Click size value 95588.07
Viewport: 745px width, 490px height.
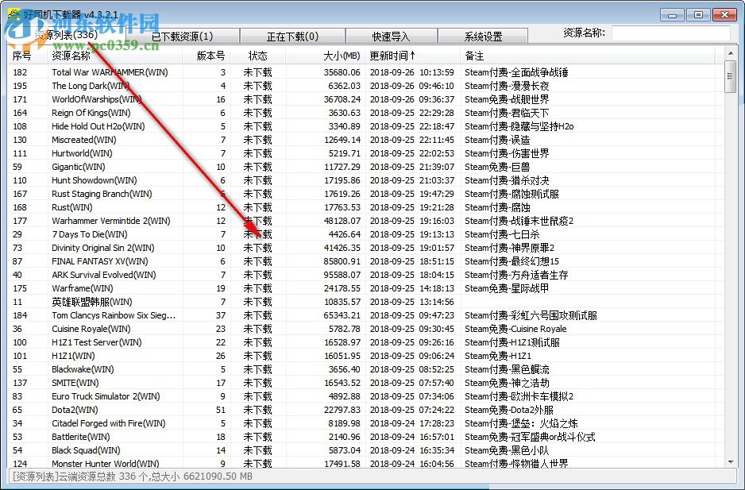(x=342, y=275)
